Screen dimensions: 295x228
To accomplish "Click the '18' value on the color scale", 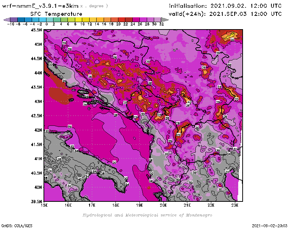I will point(111,24).
